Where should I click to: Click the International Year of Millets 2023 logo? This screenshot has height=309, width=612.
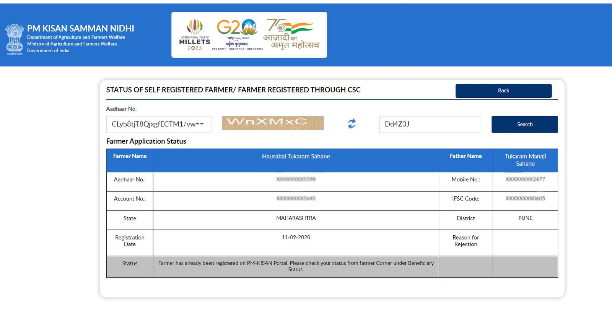tap(195, 35)
